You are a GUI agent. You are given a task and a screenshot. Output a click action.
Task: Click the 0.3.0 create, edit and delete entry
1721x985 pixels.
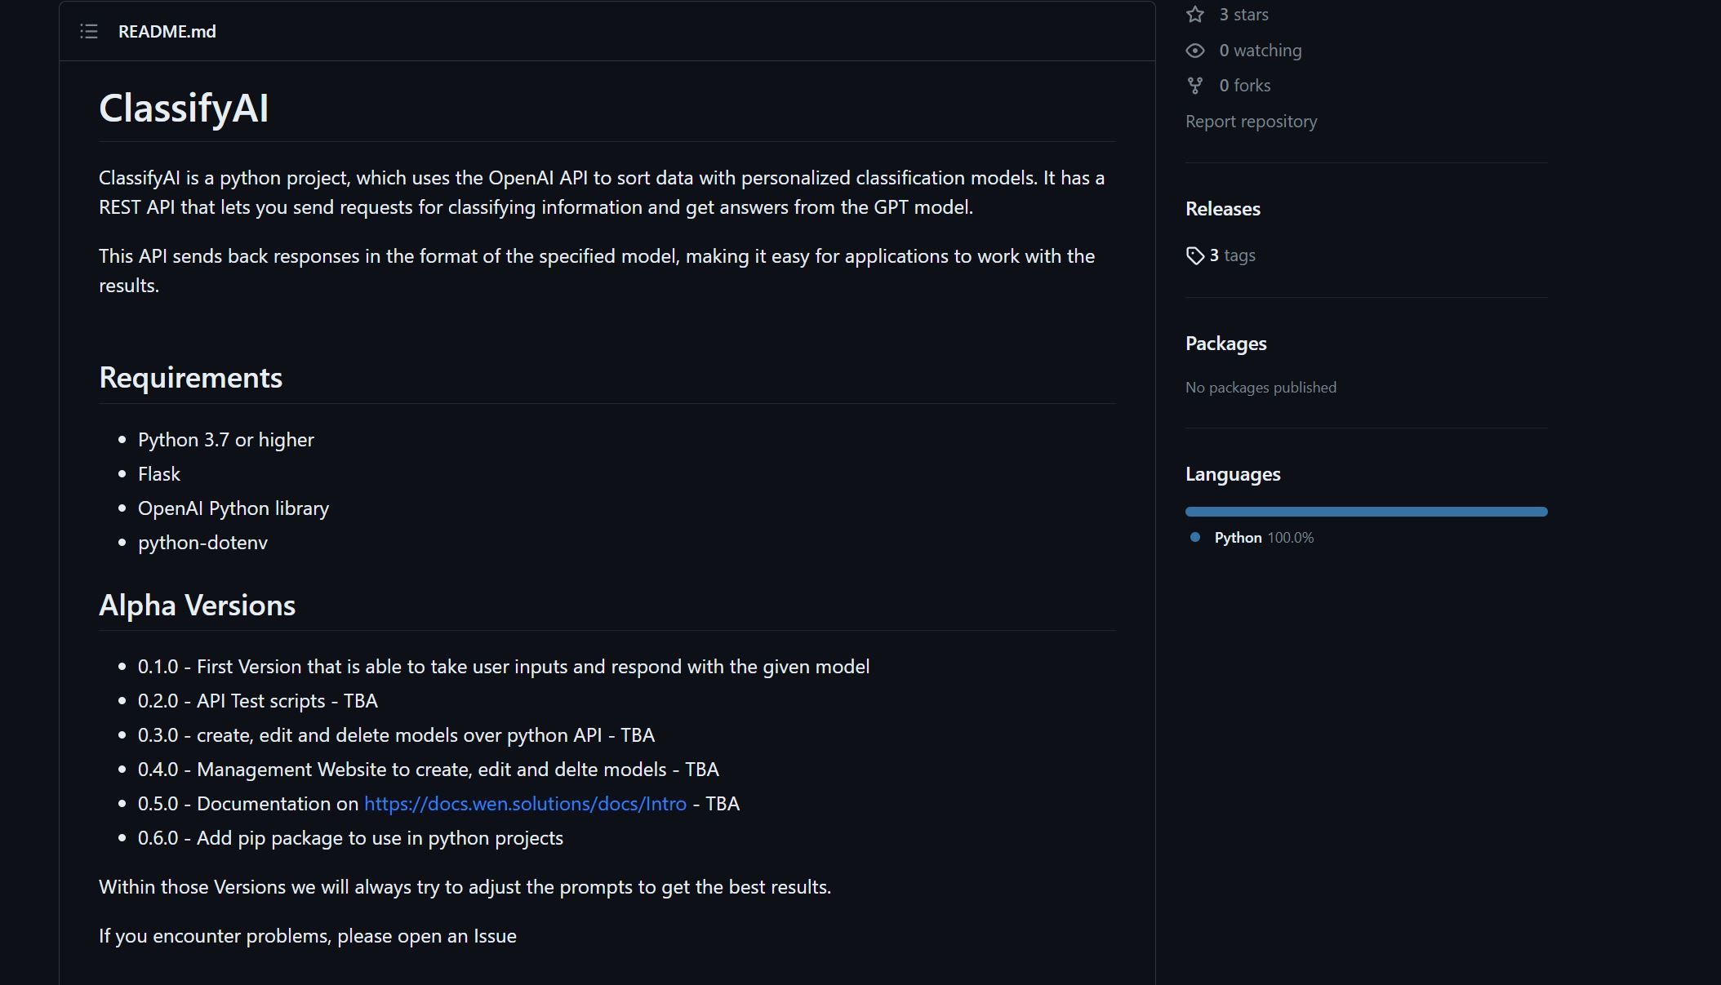coord(396,735)
